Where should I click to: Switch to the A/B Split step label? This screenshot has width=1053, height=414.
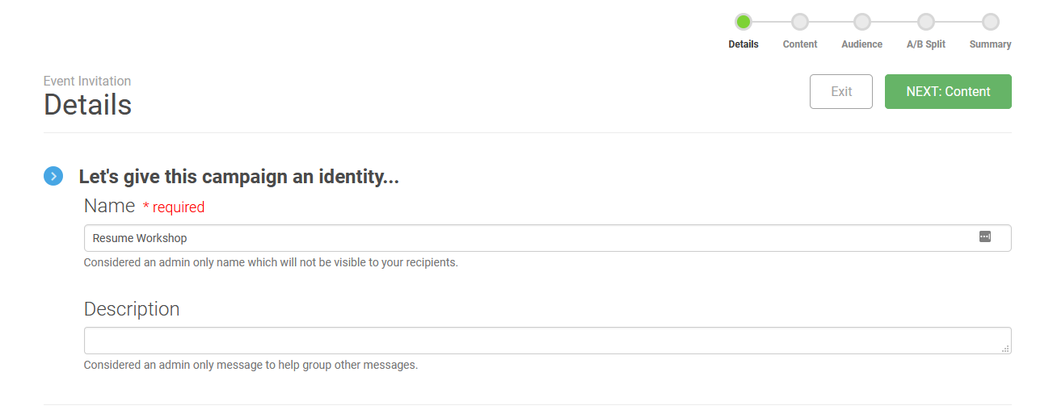coord(925,44)
